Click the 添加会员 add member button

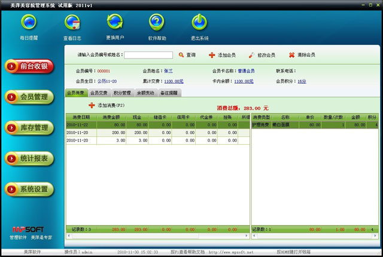pyautogui.click(x=222, y=55)
